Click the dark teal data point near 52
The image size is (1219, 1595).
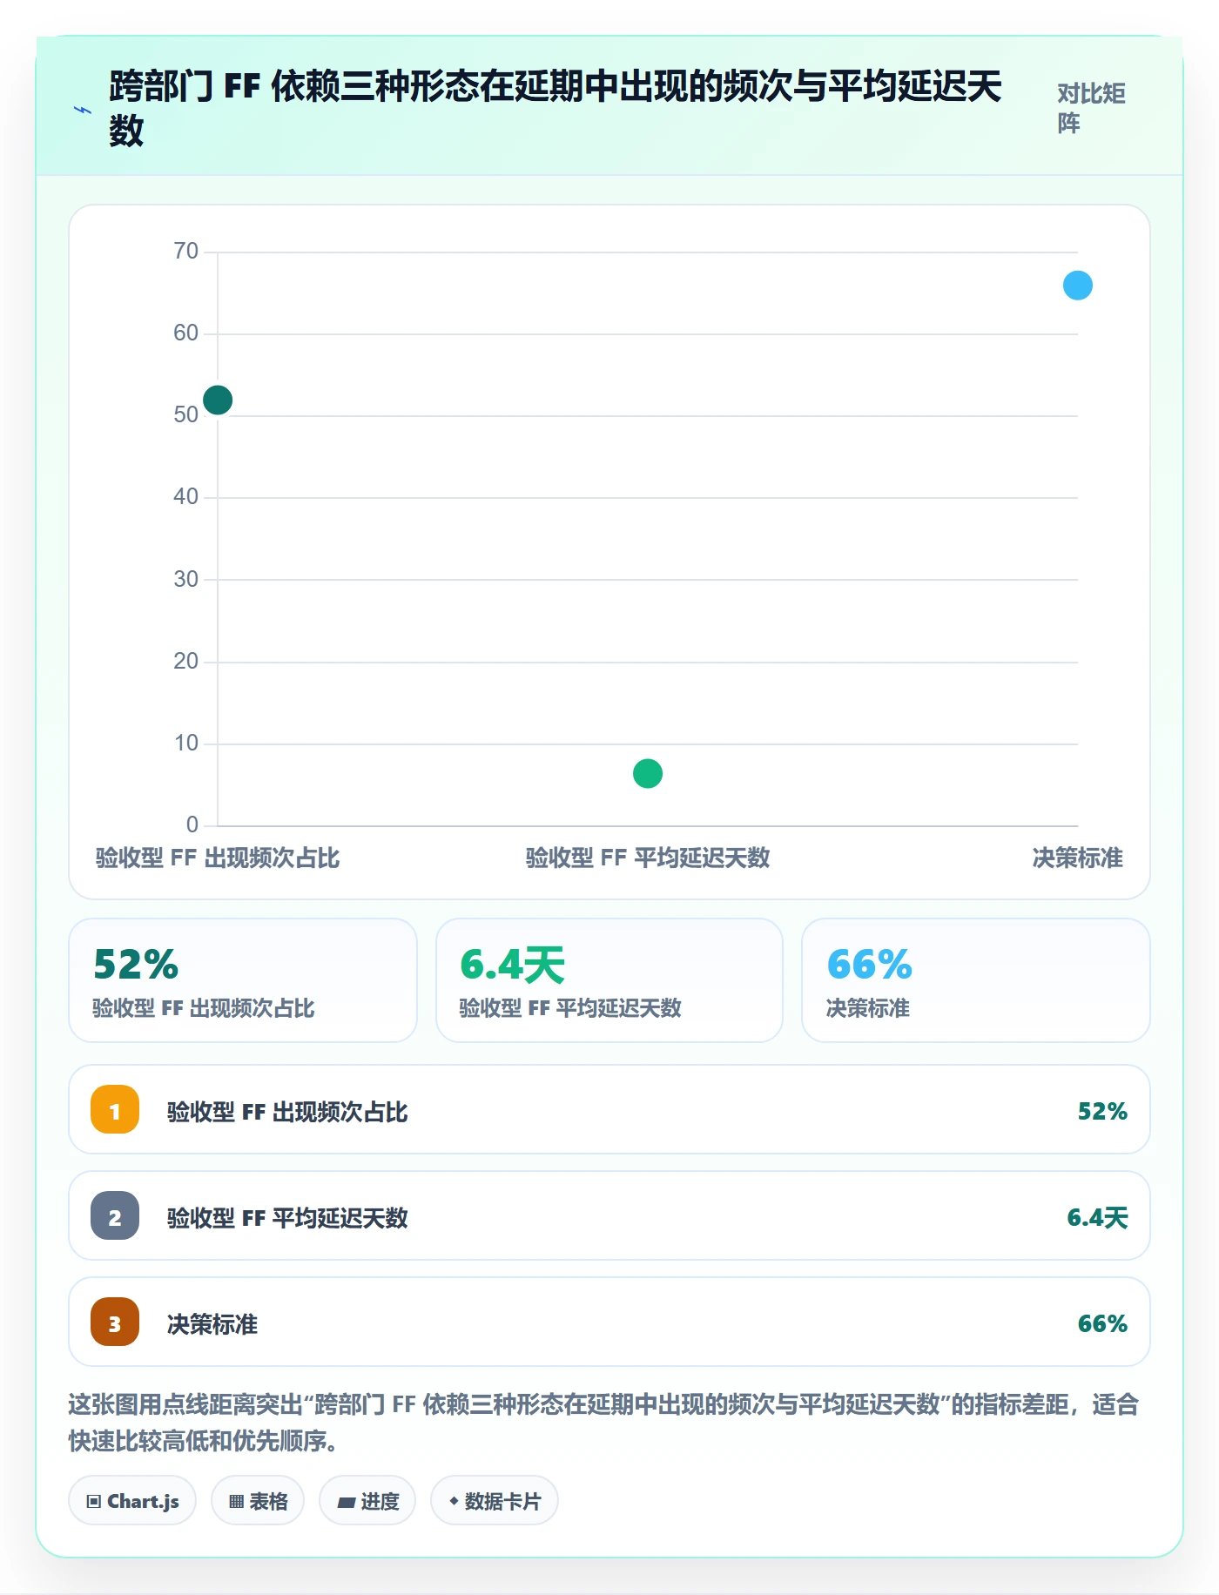click(x=218, y=400)
